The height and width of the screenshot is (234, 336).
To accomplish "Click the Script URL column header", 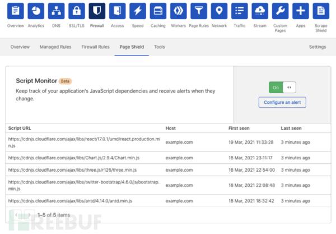I will point(21,129).
